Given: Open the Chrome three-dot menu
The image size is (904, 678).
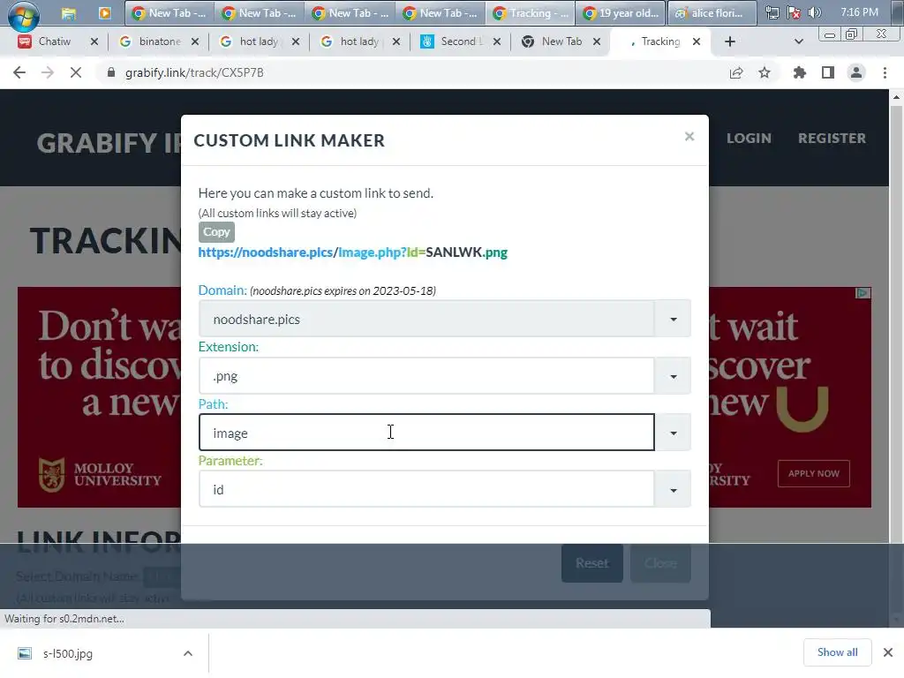Looking at the screenshot, I should 885,72.
